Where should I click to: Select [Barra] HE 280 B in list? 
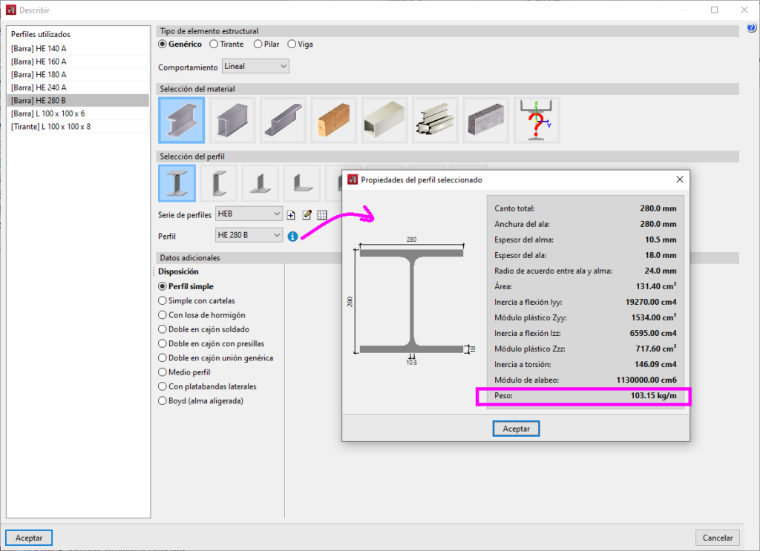77,101
